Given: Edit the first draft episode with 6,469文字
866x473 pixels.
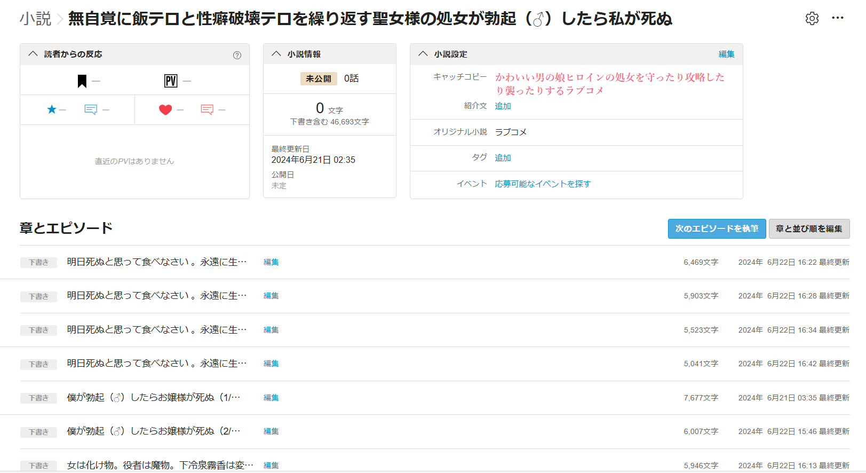Looking at the screenshot, I should (x=271, y=262).
